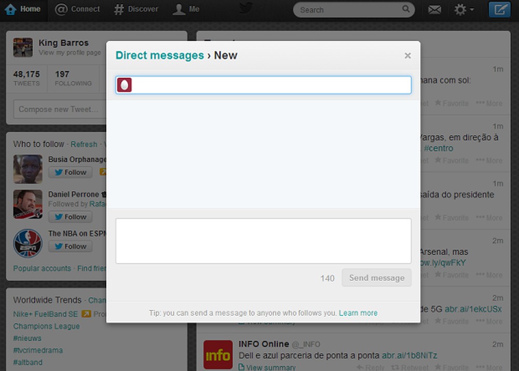Screen dimensions: 519x371
Task: Follow the Busia Orphanage account
Action: click(70, 172)
